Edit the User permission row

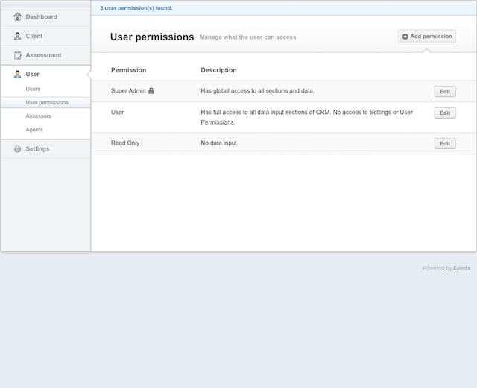[x=445, y=113]
